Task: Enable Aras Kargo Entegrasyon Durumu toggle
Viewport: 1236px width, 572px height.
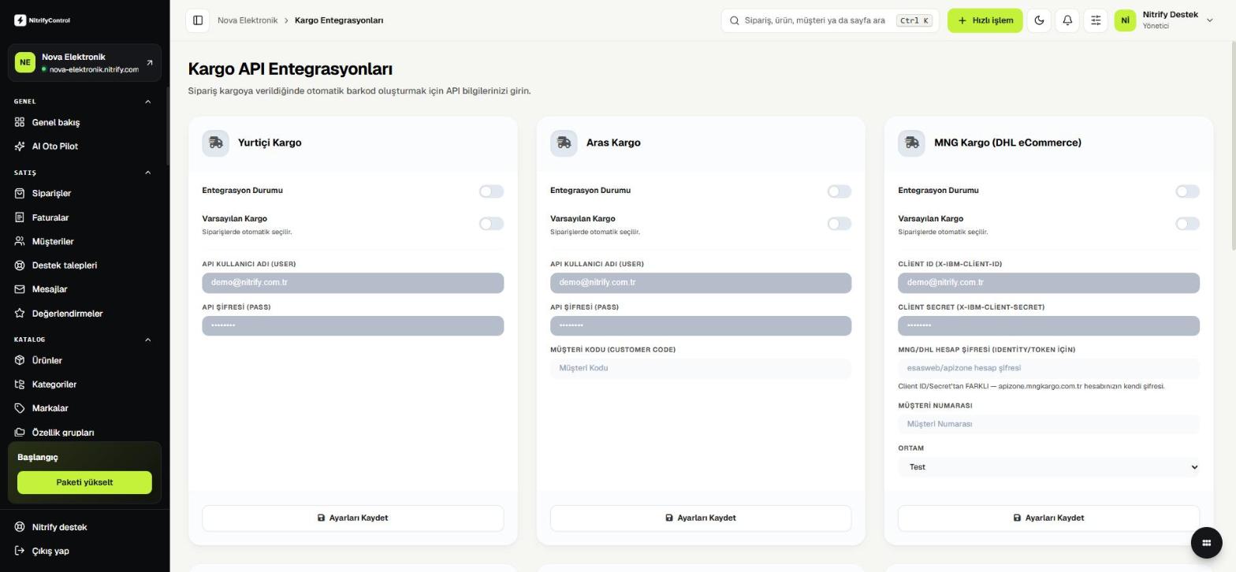Action: [840, 191]
